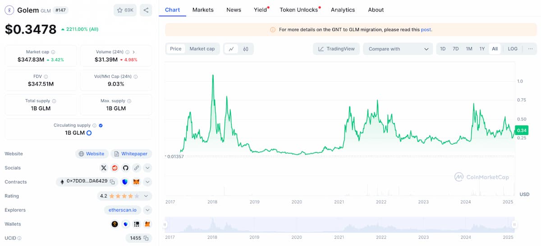This screenshot has height=246, width=541.
Task: Click the blue circulating supply progress ring
Action: tap(89, 133)
